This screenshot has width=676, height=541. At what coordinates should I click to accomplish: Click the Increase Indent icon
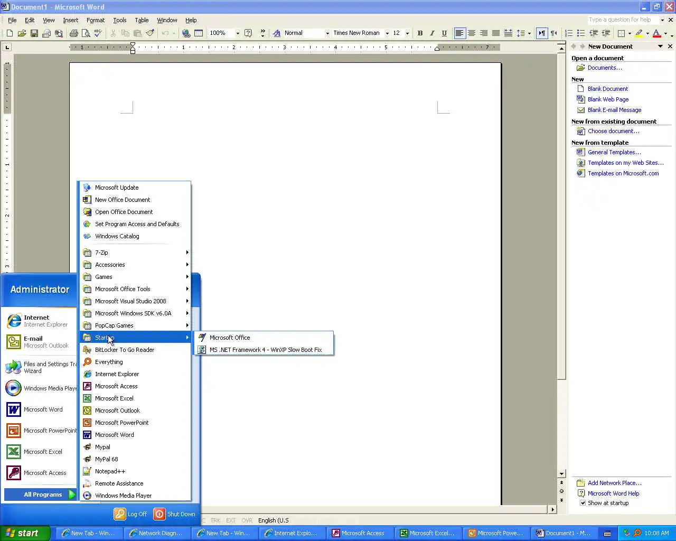coord(606,33)
